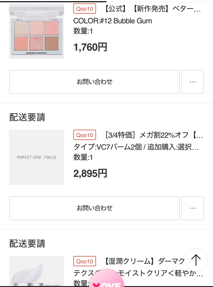Viewport: 213px width, 287px height.
Task: Open the [3/4特価] メガ割22%オフ product title
Action: pyautogui.click(x=154, y=135)
